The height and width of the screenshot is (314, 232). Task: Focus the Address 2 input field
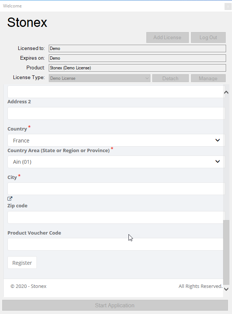[117, 113]
